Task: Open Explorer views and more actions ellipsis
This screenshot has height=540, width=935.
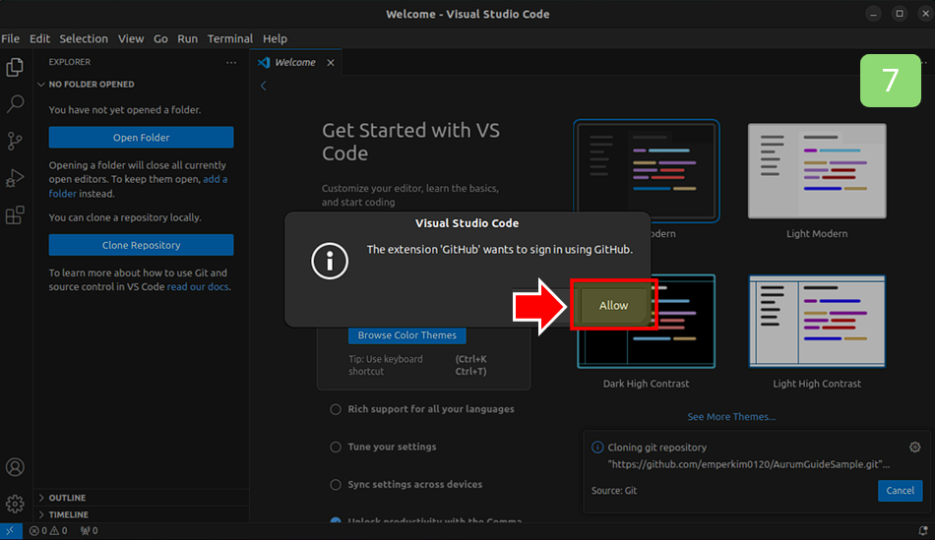Action: tap(231, 62)
